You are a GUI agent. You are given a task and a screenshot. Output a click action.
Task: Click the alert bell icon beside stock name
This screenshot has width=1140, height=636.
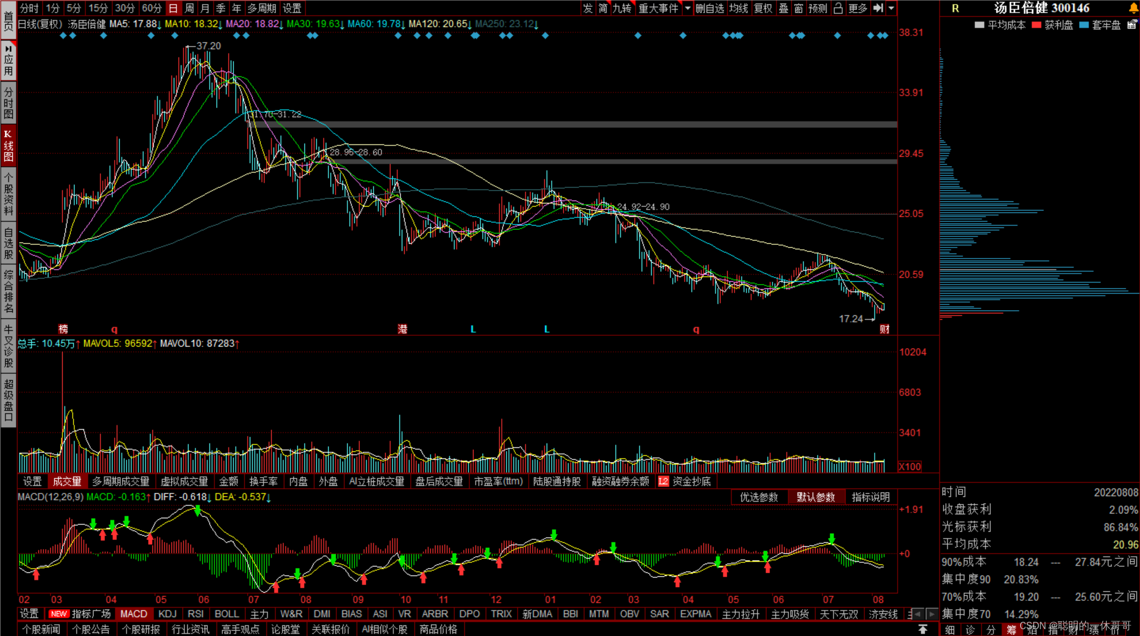tap(1133, 8)
